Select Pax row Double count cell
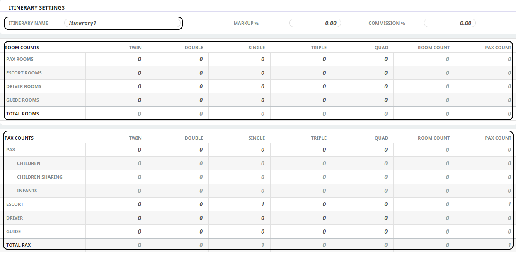 (178, 150)
